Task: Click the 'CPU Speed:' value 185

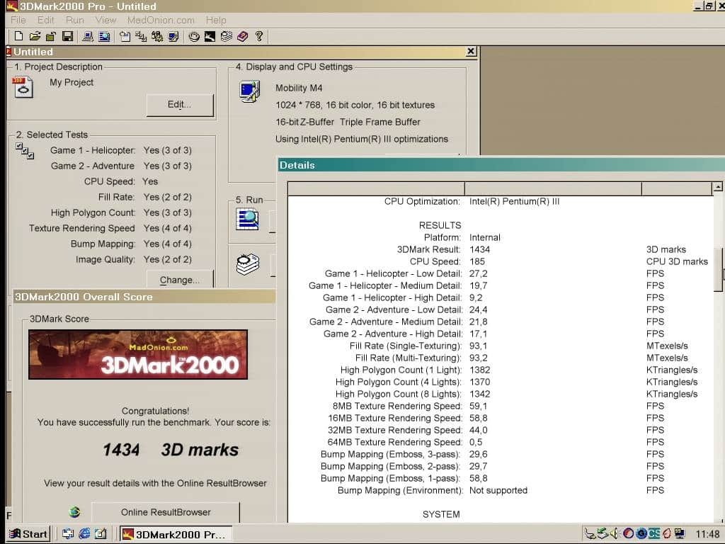Action: [476, 261]
